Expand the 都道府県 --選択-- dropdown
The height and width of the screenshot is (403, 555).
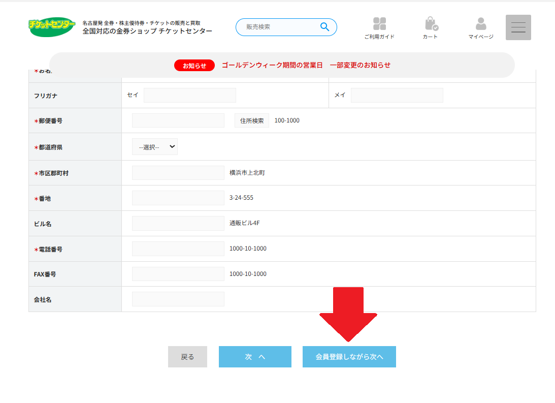point(155,146)
